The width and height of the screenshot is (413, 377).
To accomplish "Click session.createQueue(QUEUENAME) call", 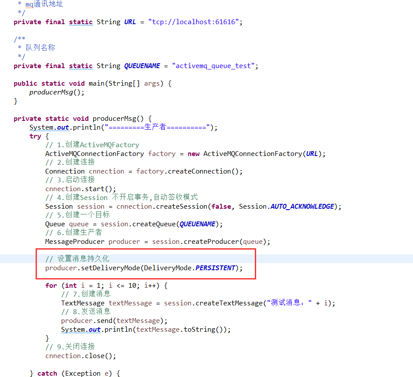I will coord(160,224).
